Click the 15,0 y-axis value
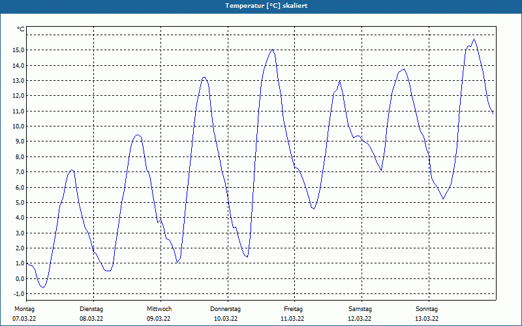The height and width of the screenshot is (326, 522). click(x=18, y=50)
